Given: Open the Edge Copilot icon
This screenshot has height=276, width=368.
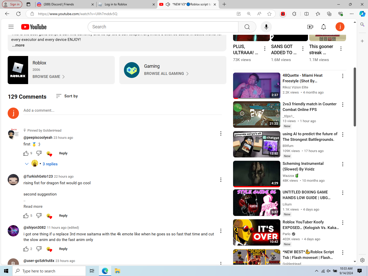Looking at the screenshot, I should tap(362, 14).
